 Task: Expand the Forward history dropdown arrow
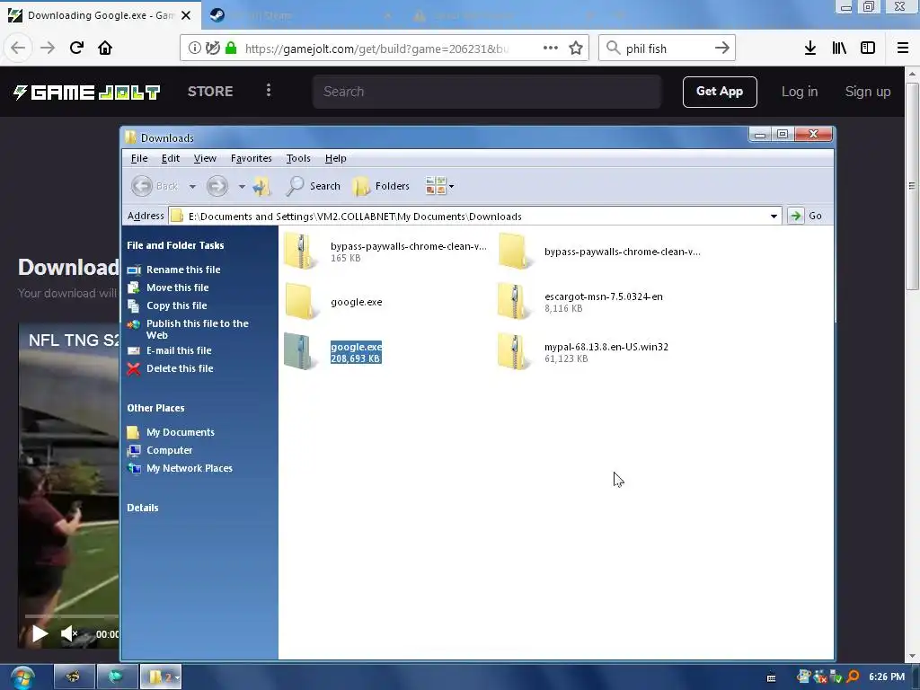[242, 187]
